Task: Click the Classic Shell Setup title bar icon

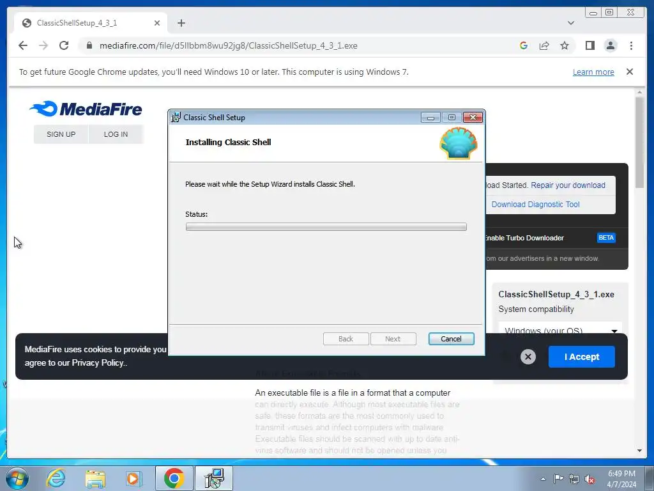Action: [x=176, y=118]
